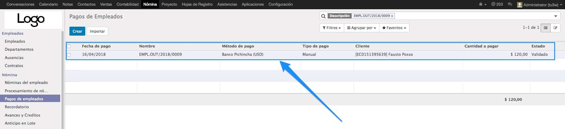The image size is (565, 129).
Task: Click the Administrator avatar picture
Action: tap(520, 4)
